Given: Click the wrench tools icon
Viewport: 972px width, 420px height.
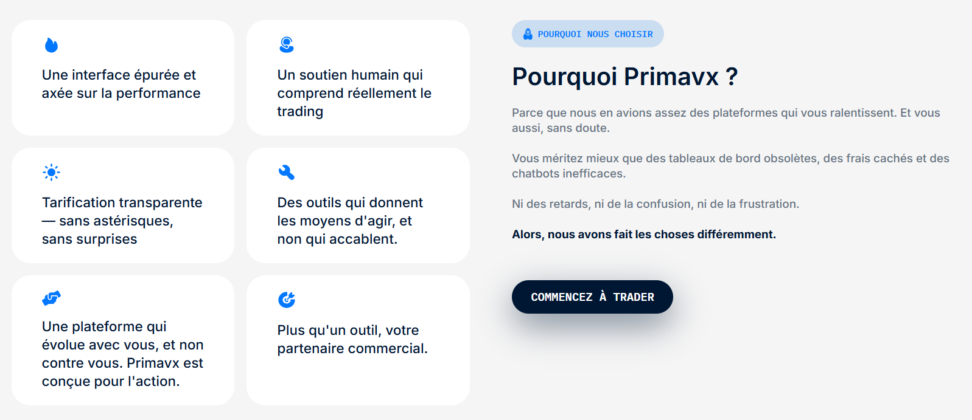Looking at the screenshot, I should pos(287,173).
